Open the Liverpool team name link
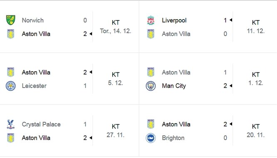 tap(174, 20)
